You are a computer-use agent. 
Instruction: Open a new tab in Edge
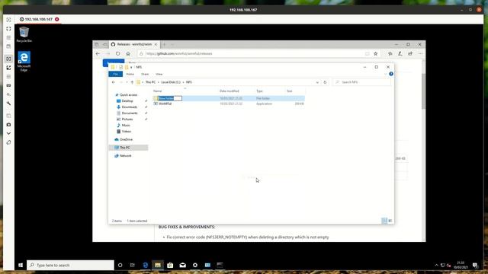coord(165,44)
